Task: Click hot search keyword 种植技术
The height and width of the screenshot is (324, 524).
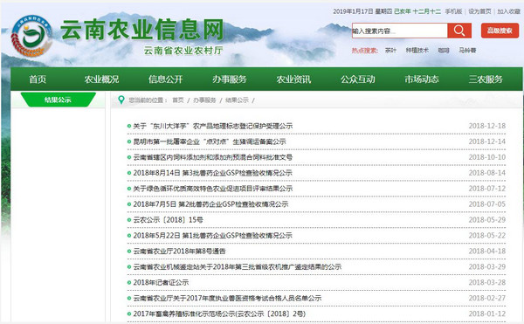Action: pos(417,51)
